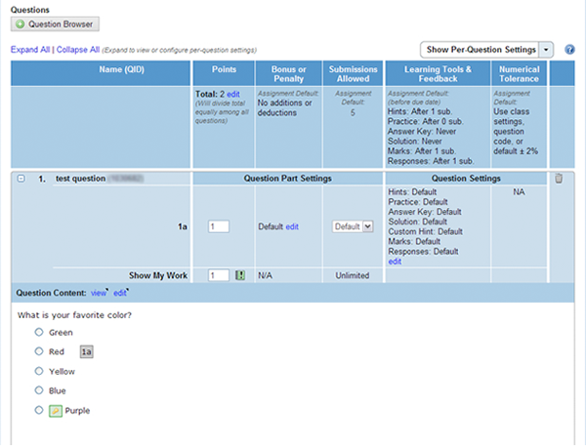The height and width of the screenshot is (448, 586).
Task: Click the help question mark icon
Action: pyautogui.click(x=569, y=49)
